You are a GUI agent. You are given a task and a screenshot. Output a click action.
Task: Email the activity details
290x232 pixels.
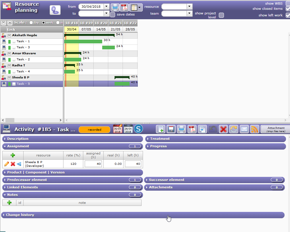[244, 129]
